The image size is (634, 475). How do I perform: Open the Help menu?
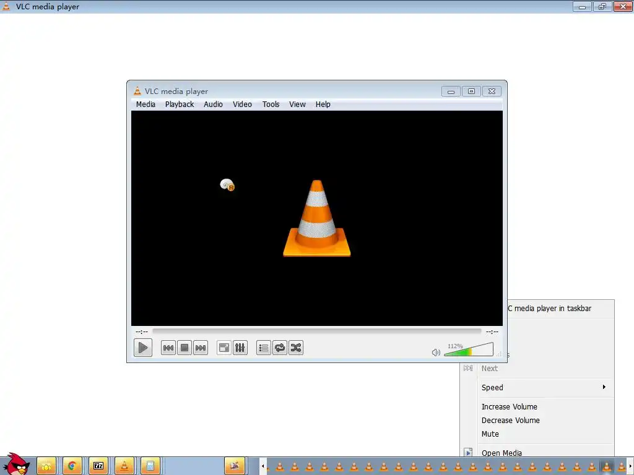click(x=323, y=104)
